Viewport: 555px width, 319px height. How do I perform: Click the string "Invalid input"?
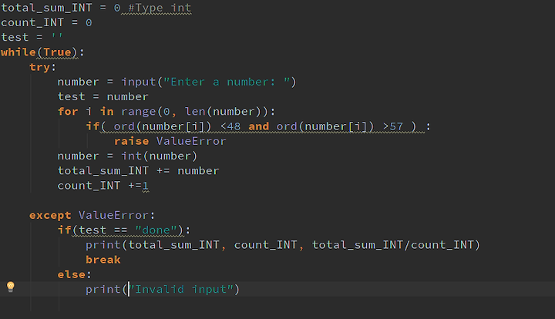[181, 289]
